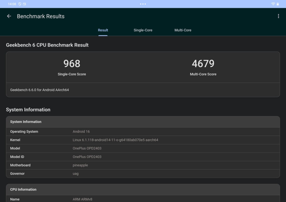The width and height of the screenshot is (286, 202).
Task: Tap the Motherboard row label
Action: pos(20,165)
